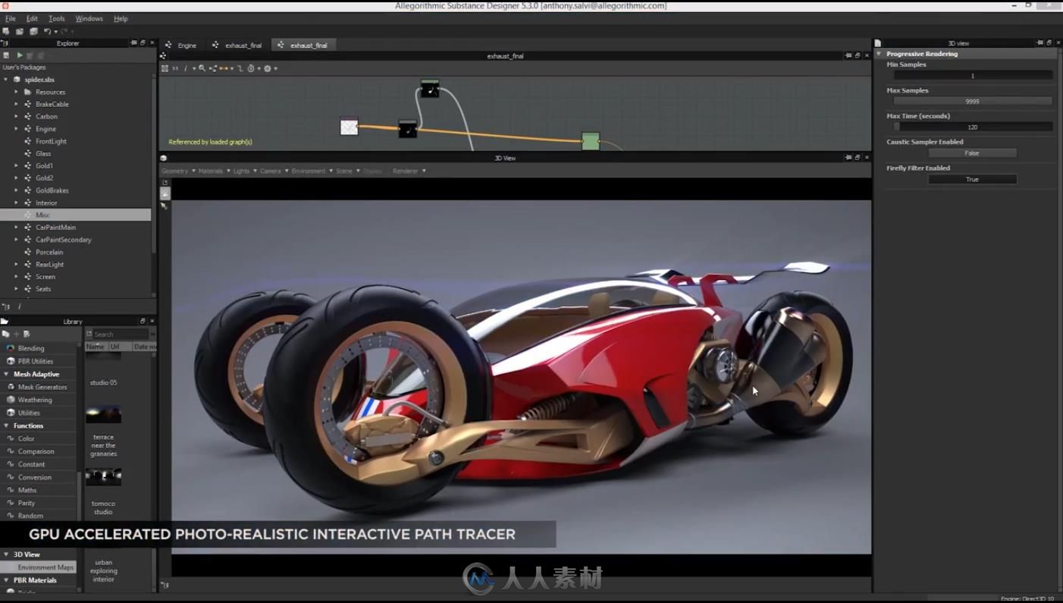Click the light tool icon in 3D View sidebar
The image size is (1063, 603).
tap(165, 206)
